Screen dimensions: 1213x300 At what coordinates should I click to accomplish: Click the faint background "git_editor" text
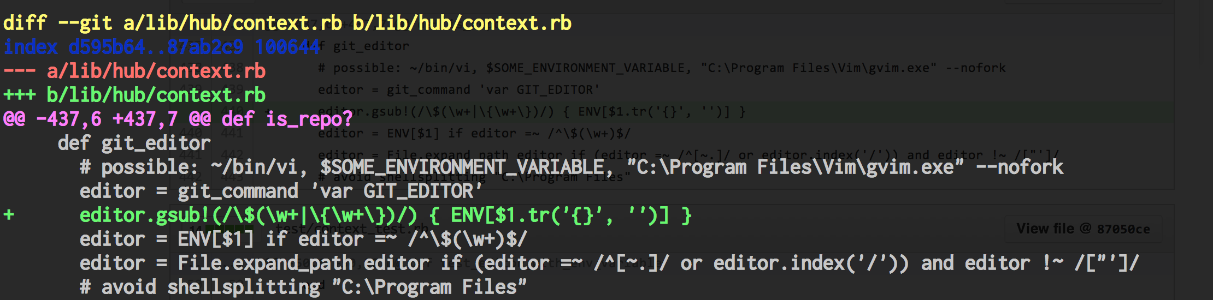370,46
